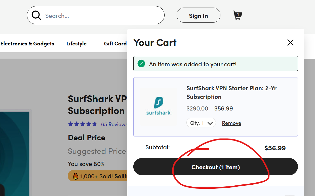Open the Gift Cards category
The image size is (315, 196).
click(x=116, y=43)
